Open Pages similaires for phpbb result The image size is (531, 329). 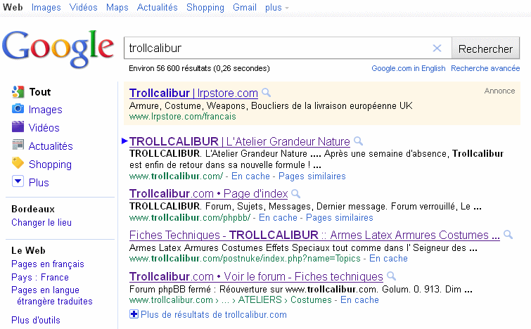[339, 217]
